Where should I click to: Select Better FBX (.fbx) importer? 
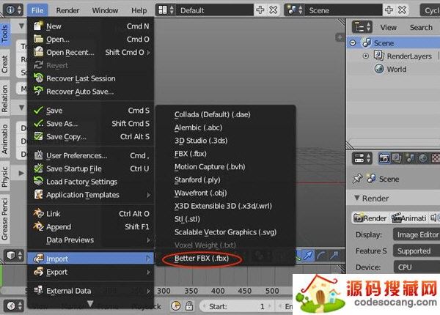[226, 259]
